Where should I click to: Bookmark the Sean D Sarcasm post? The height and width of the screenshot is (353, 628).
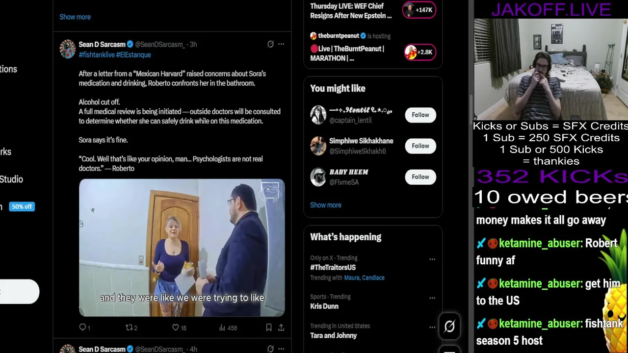pyautogui.click(x=269, y=328)
